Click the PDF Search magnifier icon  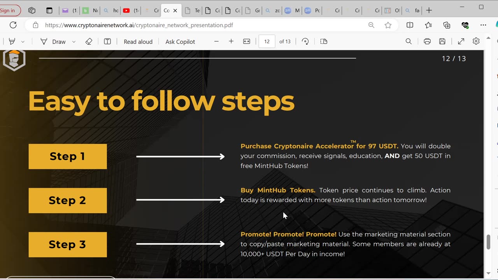[x=409, y=41]
